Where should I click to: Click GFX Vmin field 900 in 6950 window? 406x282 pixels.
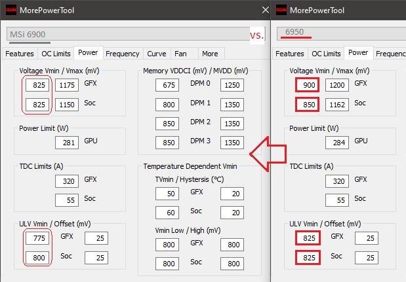click(307, 85)
